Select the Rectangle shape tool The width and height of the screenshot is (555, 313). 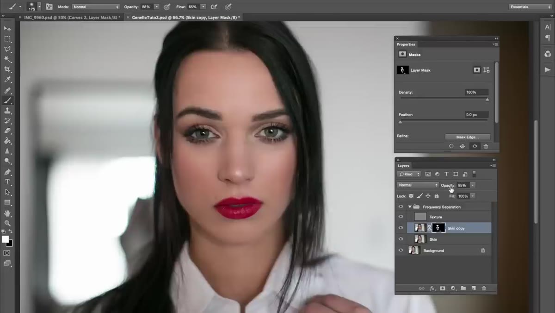pos(7,202)
